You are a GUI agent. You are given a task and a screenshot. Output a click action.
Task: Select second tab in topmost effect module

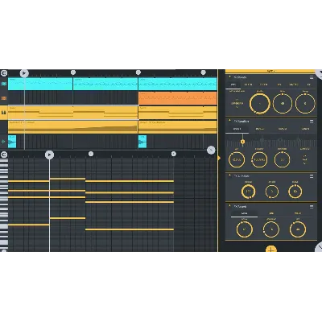pyautogui.click(x=248, y=85)
